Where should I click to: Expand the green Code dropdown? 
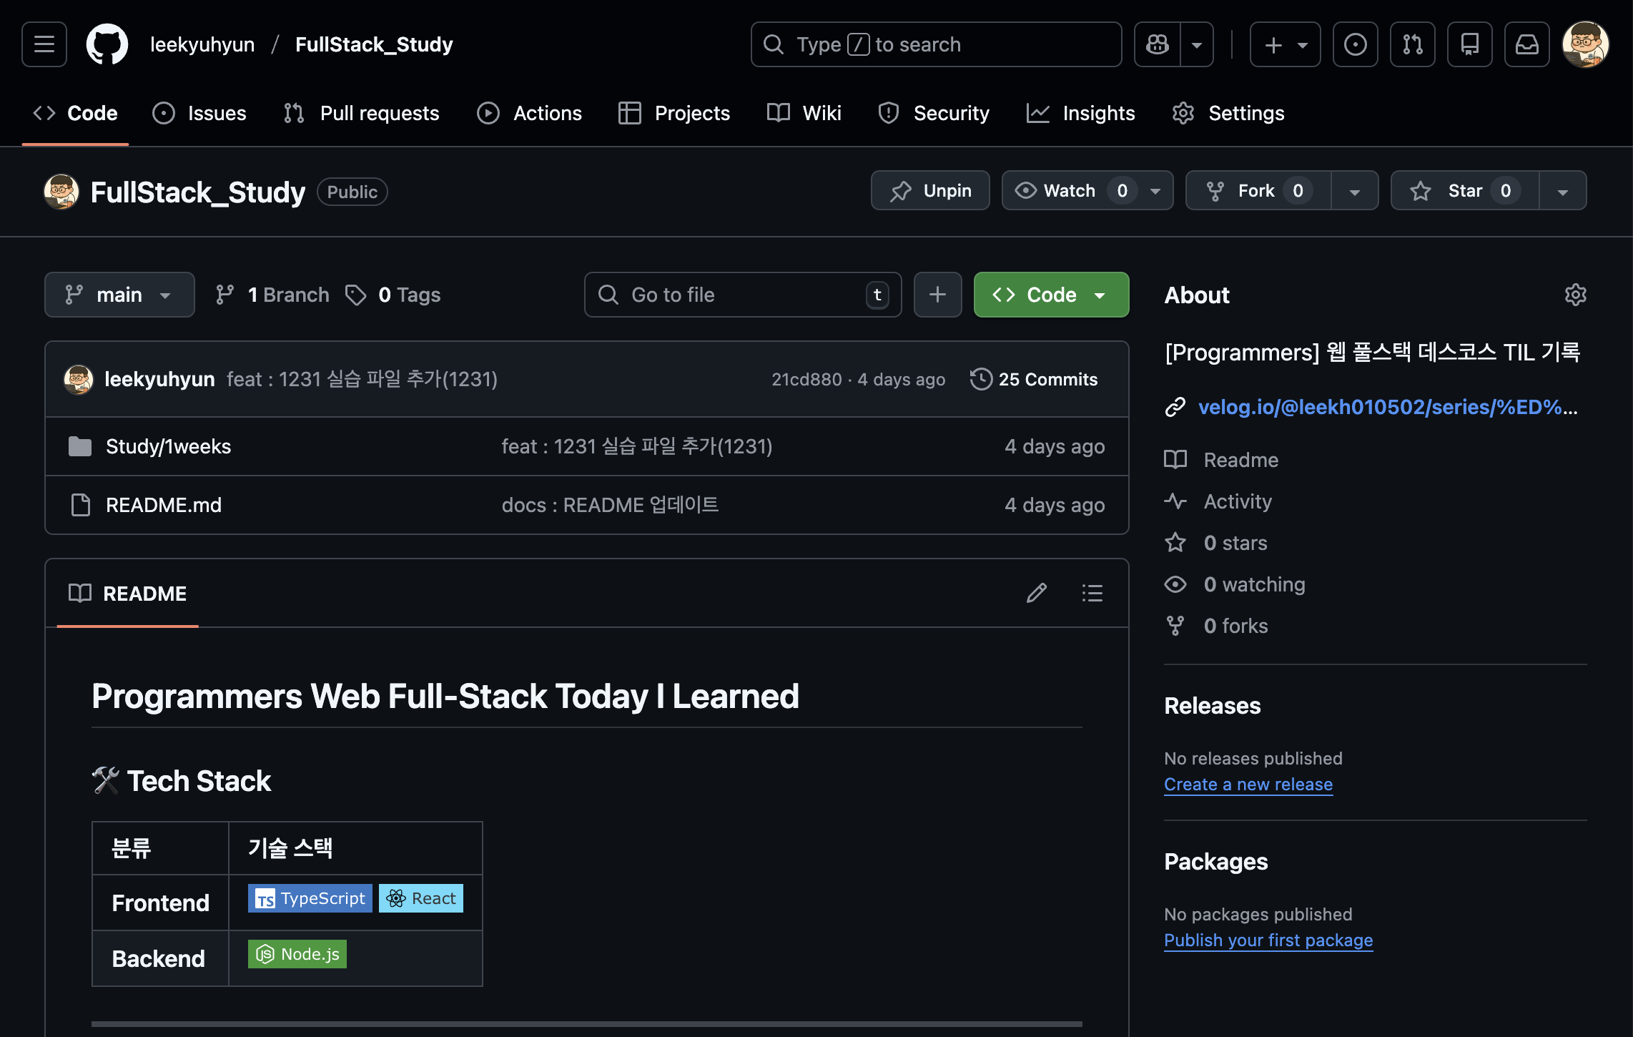1051,295
